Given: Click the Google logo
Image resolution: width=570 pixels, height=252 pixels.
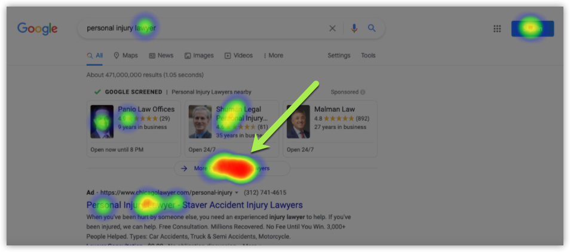Looking at the screenshot, I should [x=38, y=29].
